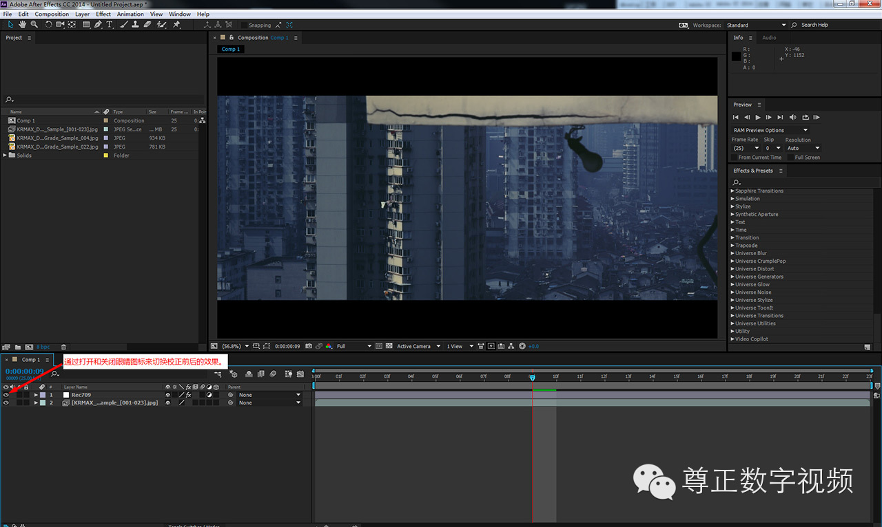Open the Standard workspace selector
The width and height of the screenshot is (882, 527).
755,25
